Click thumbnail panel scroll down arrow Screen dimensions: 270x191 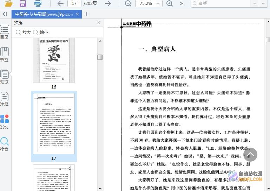[100, 189]
